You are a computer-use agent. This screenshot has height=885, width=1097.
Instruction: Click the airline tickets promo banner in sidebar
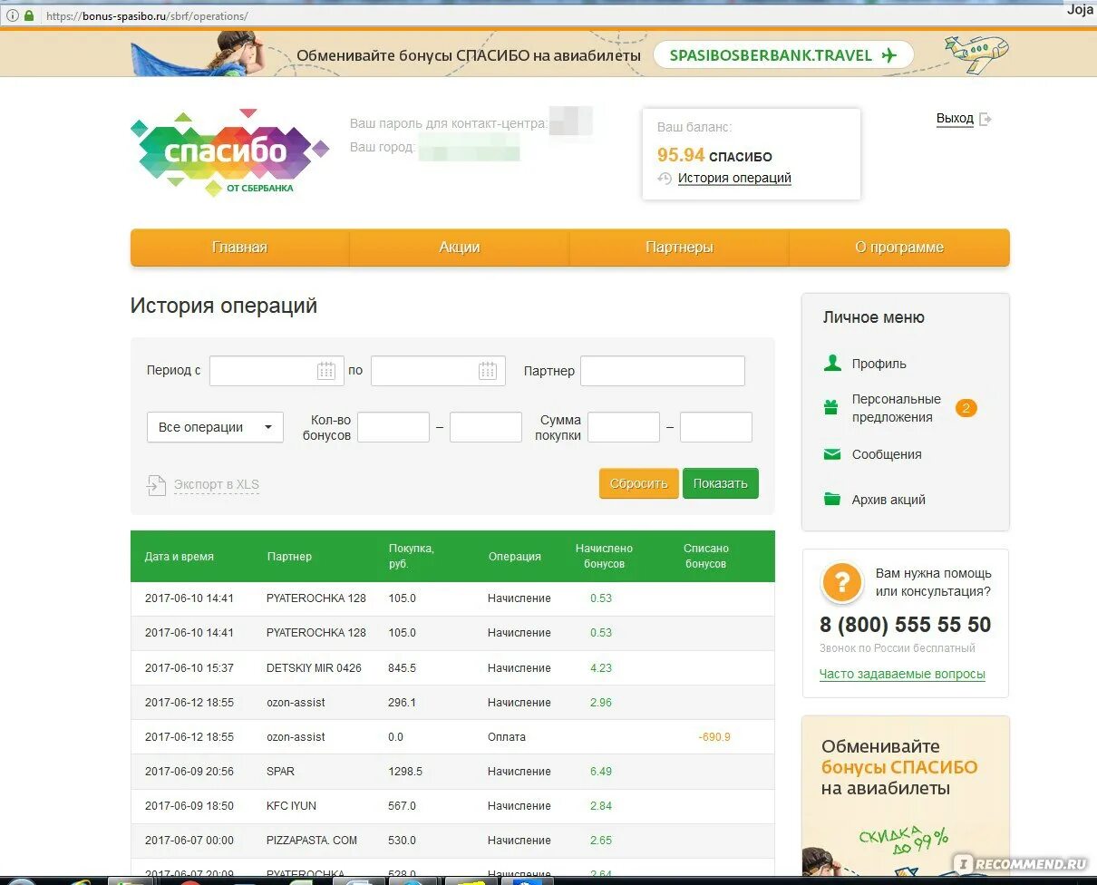coord(906,795)
